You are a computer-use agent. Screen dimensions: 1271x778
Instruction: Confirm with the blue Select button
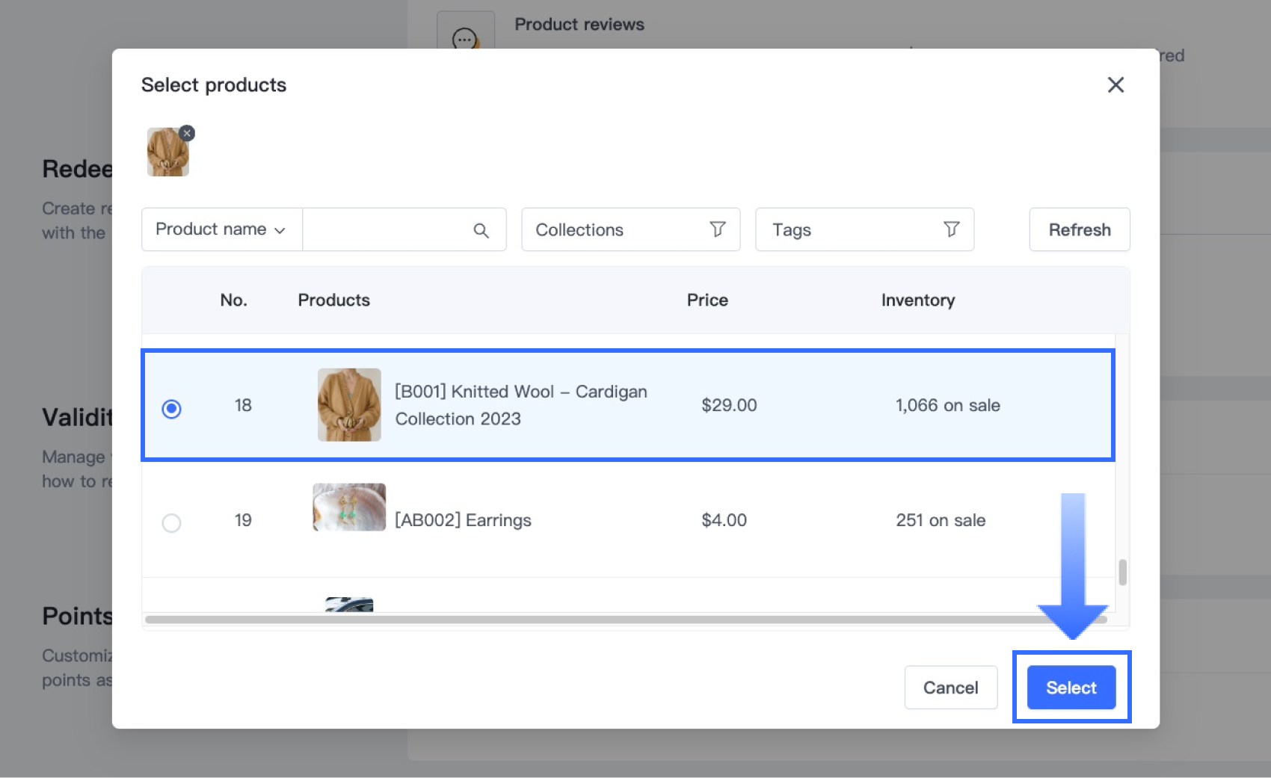pyautogui.click(x=1071, y=688)
